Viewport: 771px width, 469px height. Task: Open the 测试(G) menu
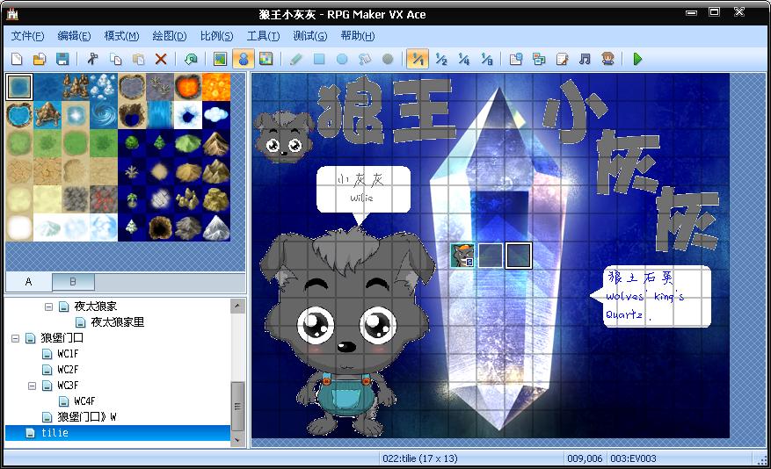tap(309, 36)
